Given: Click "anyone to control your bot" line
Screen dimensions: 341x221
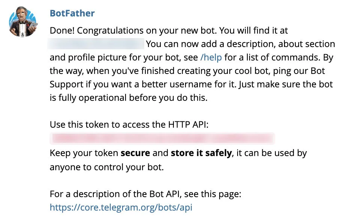Looking at the screenshot, I should [106, 167].
